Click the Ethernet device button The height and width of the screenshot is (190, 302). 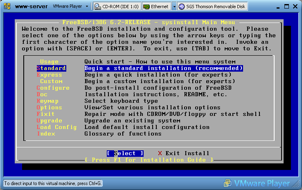pos(156,7)
